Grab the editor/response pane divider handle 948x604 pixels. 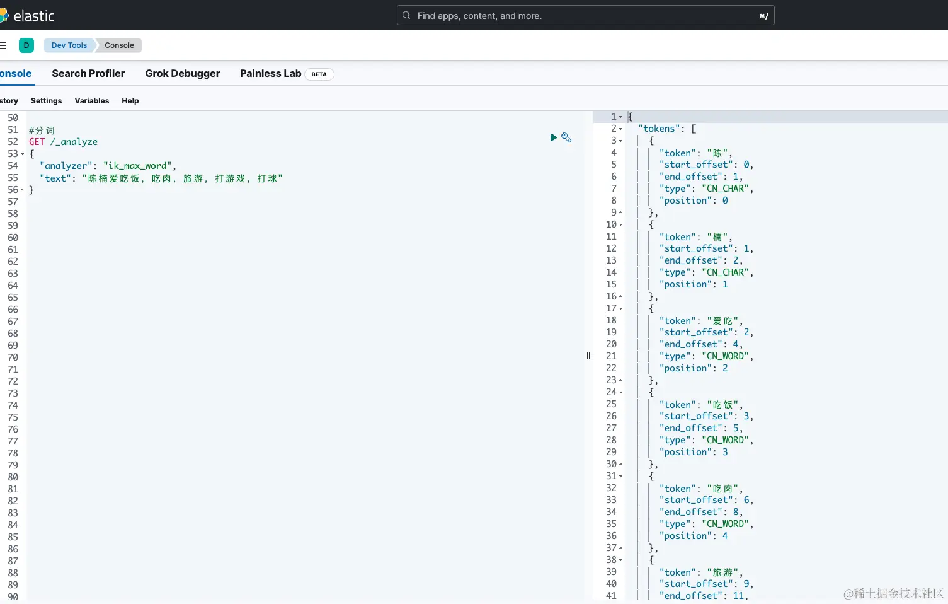588,356
